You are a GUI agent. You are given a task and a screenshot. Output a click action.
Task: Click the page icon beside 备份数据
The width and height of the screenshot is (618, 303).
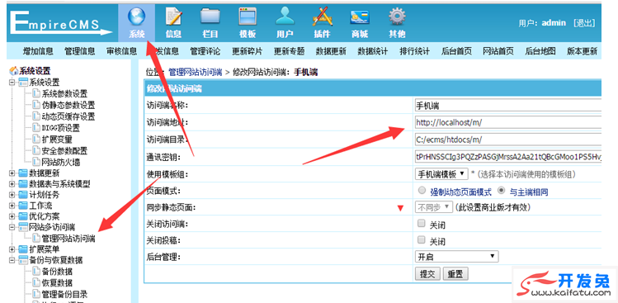[x=36, y=271]
